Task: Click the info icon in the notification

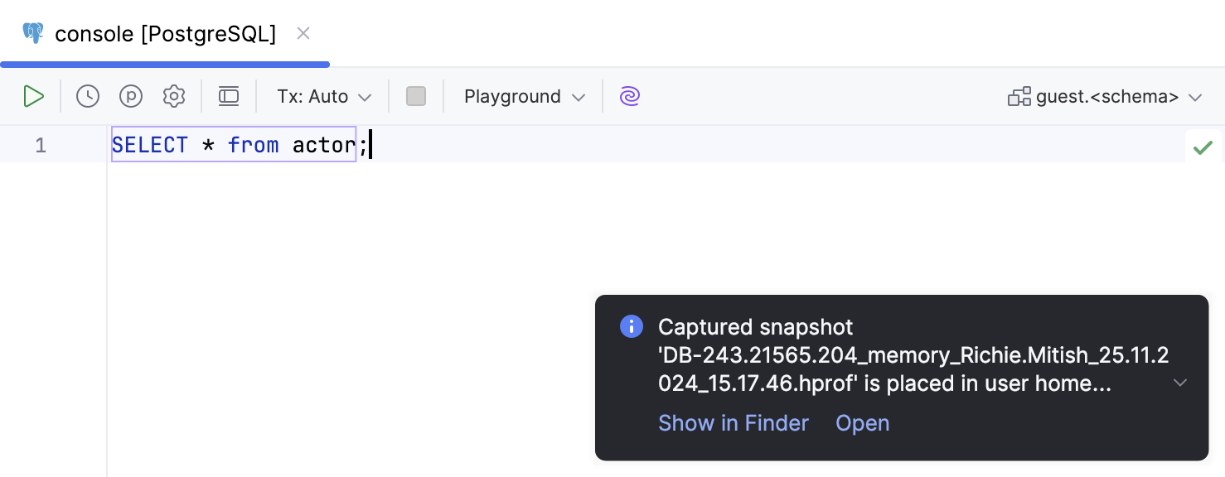Action: coord(632,326)
